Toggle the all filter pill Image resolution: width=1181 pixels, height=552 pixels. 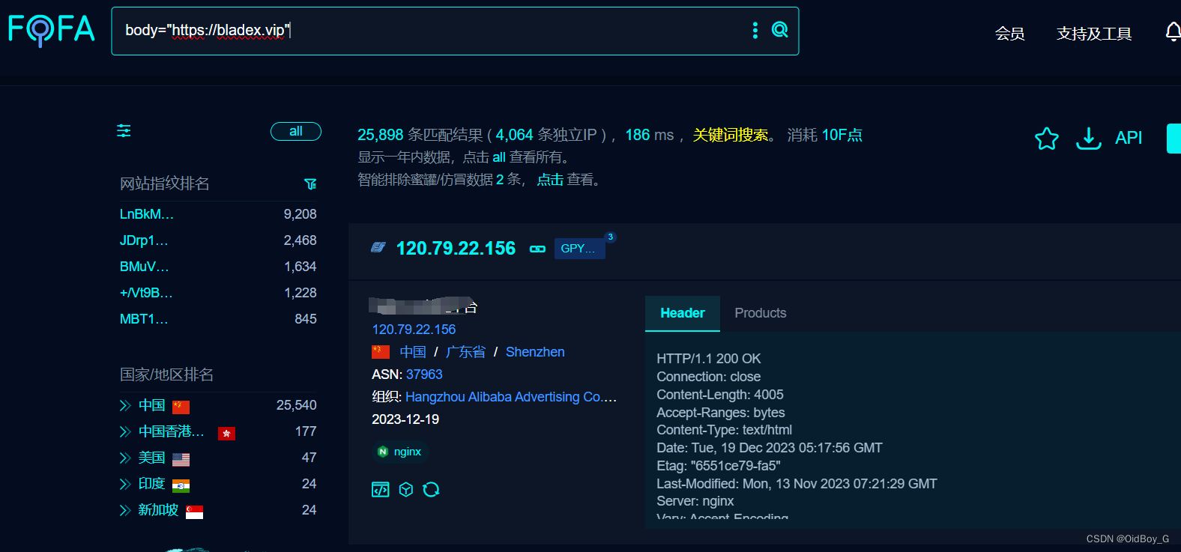pos(296,131)
